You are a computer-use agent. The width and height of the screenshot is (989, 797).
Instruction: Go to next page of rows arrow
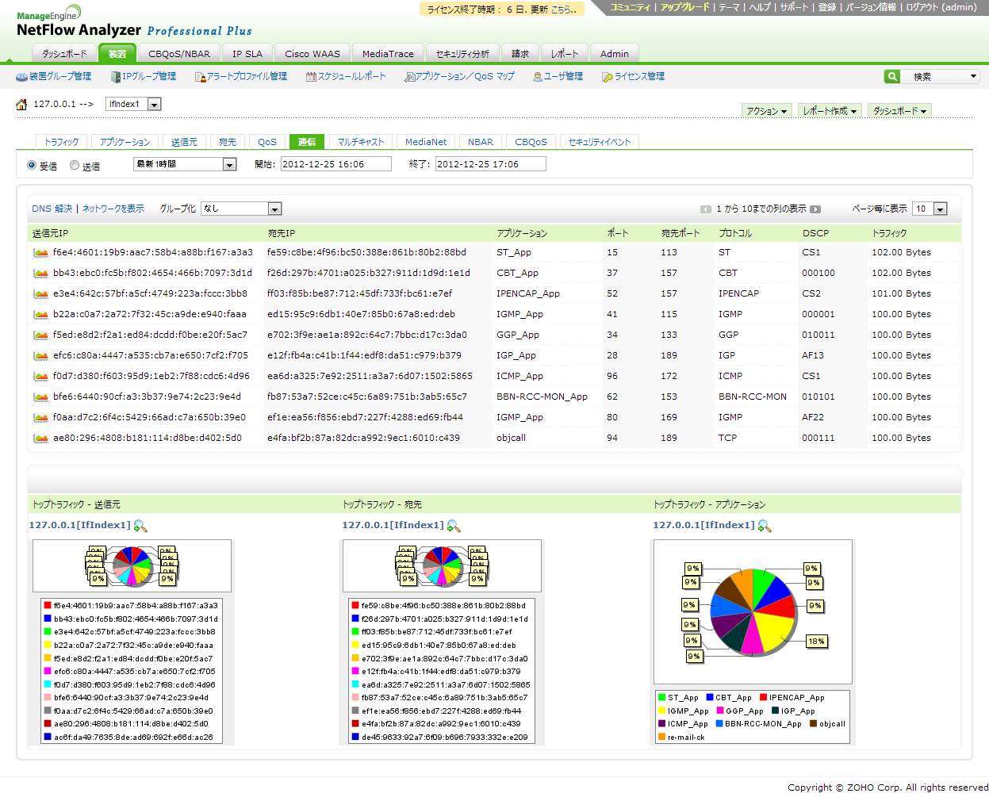pos(815,209)
